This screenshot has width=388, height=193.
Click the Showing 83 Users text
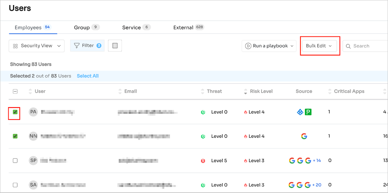pos(31,64)
